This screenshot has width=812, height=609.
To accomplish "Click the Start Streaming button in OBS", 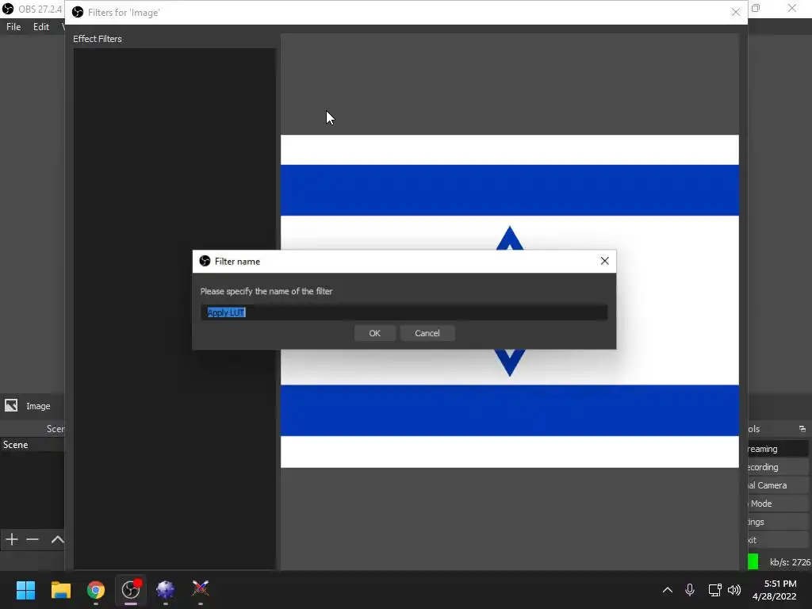I will tap(778, 449).
